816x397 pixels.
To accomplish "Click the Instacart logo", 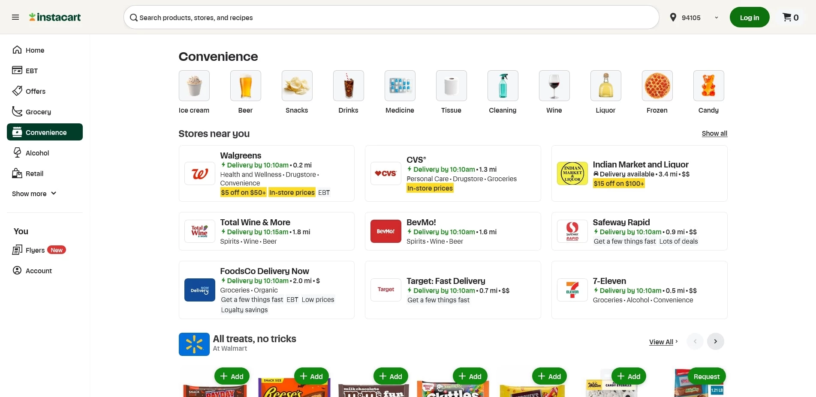I will (x=55, y=17).
